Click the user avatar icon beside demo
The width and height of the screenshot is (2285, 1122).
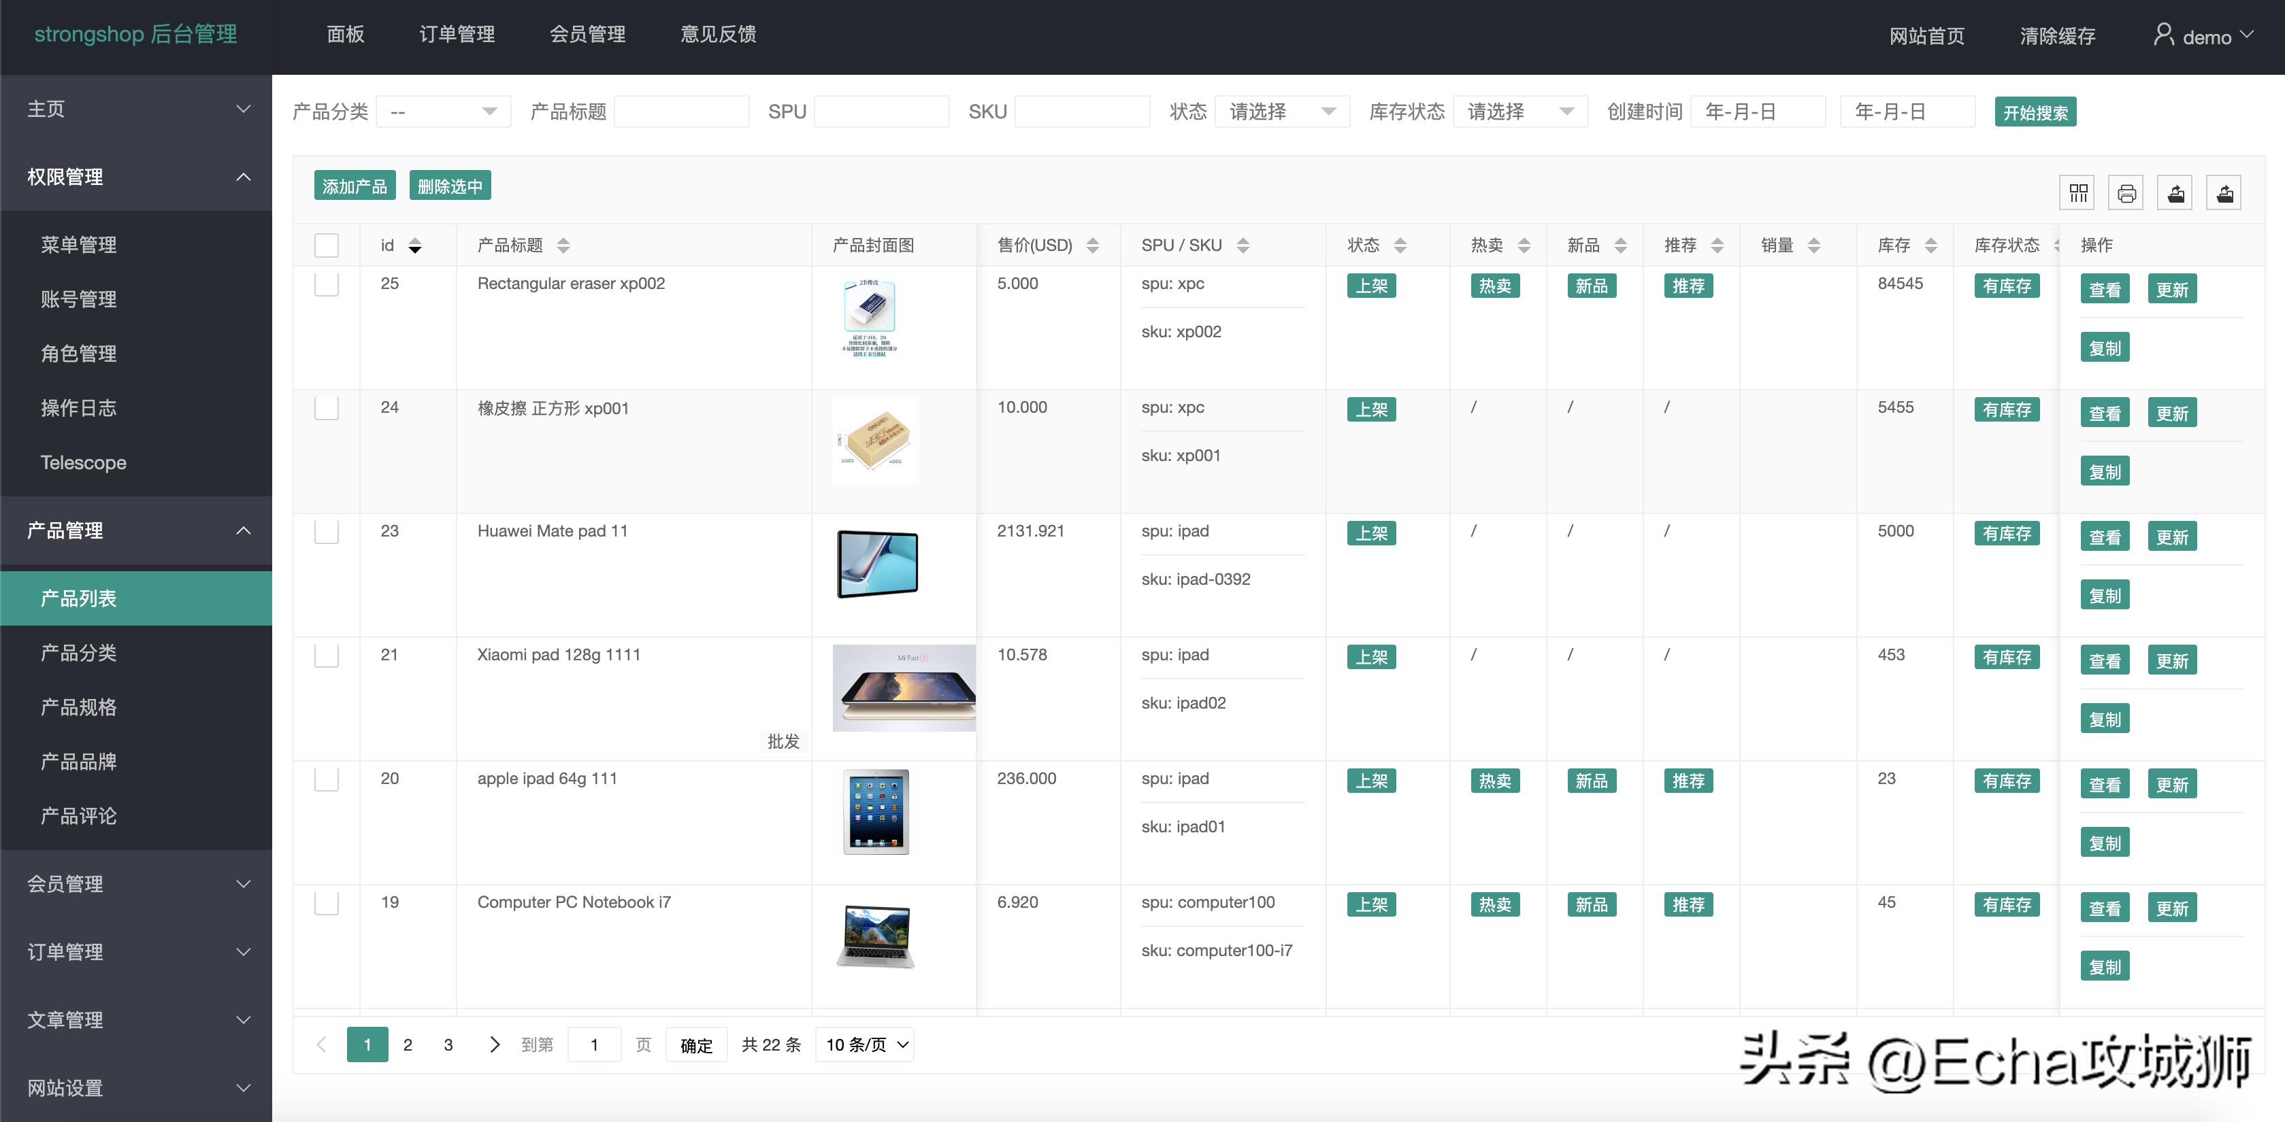2163,35
